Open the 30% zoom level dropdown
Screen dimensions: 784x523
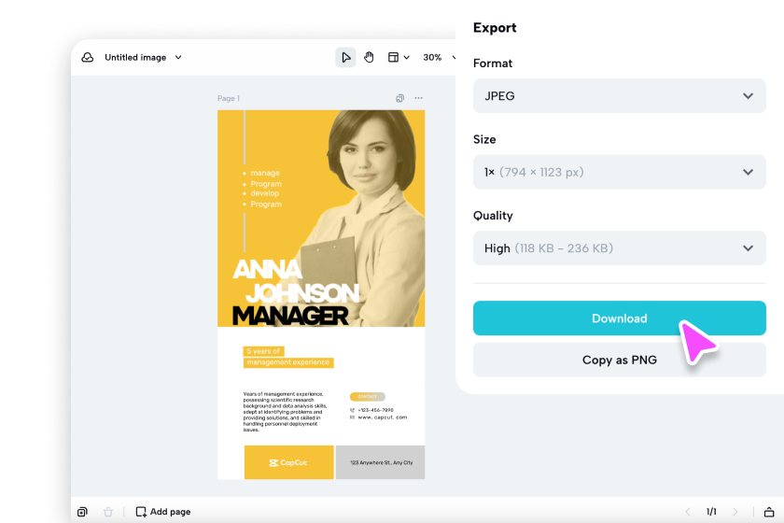pyautogui.click(x=439, y=58)
